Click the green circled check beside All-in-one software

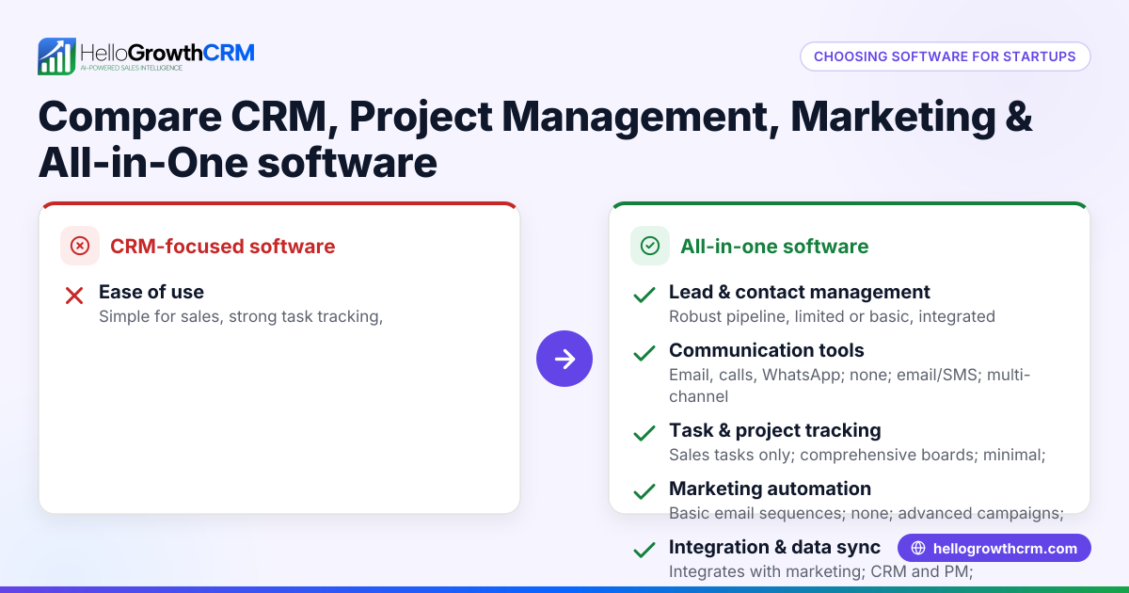click(650, 247)
